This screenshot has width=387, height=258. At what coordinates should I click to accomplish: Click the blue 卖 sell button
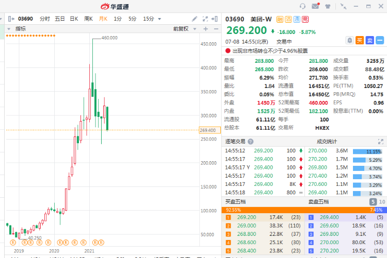point(370,40)
